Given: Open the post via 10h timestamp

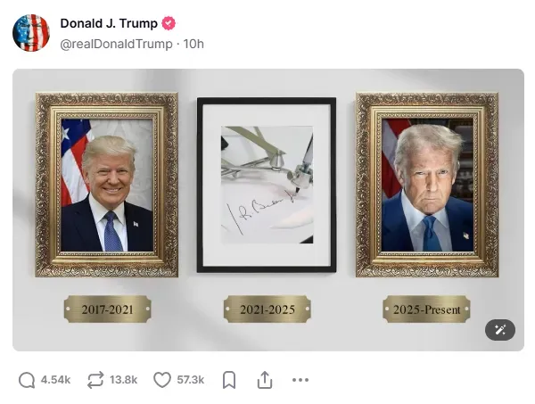Looking at the screenshot, I should coord(193,44).
